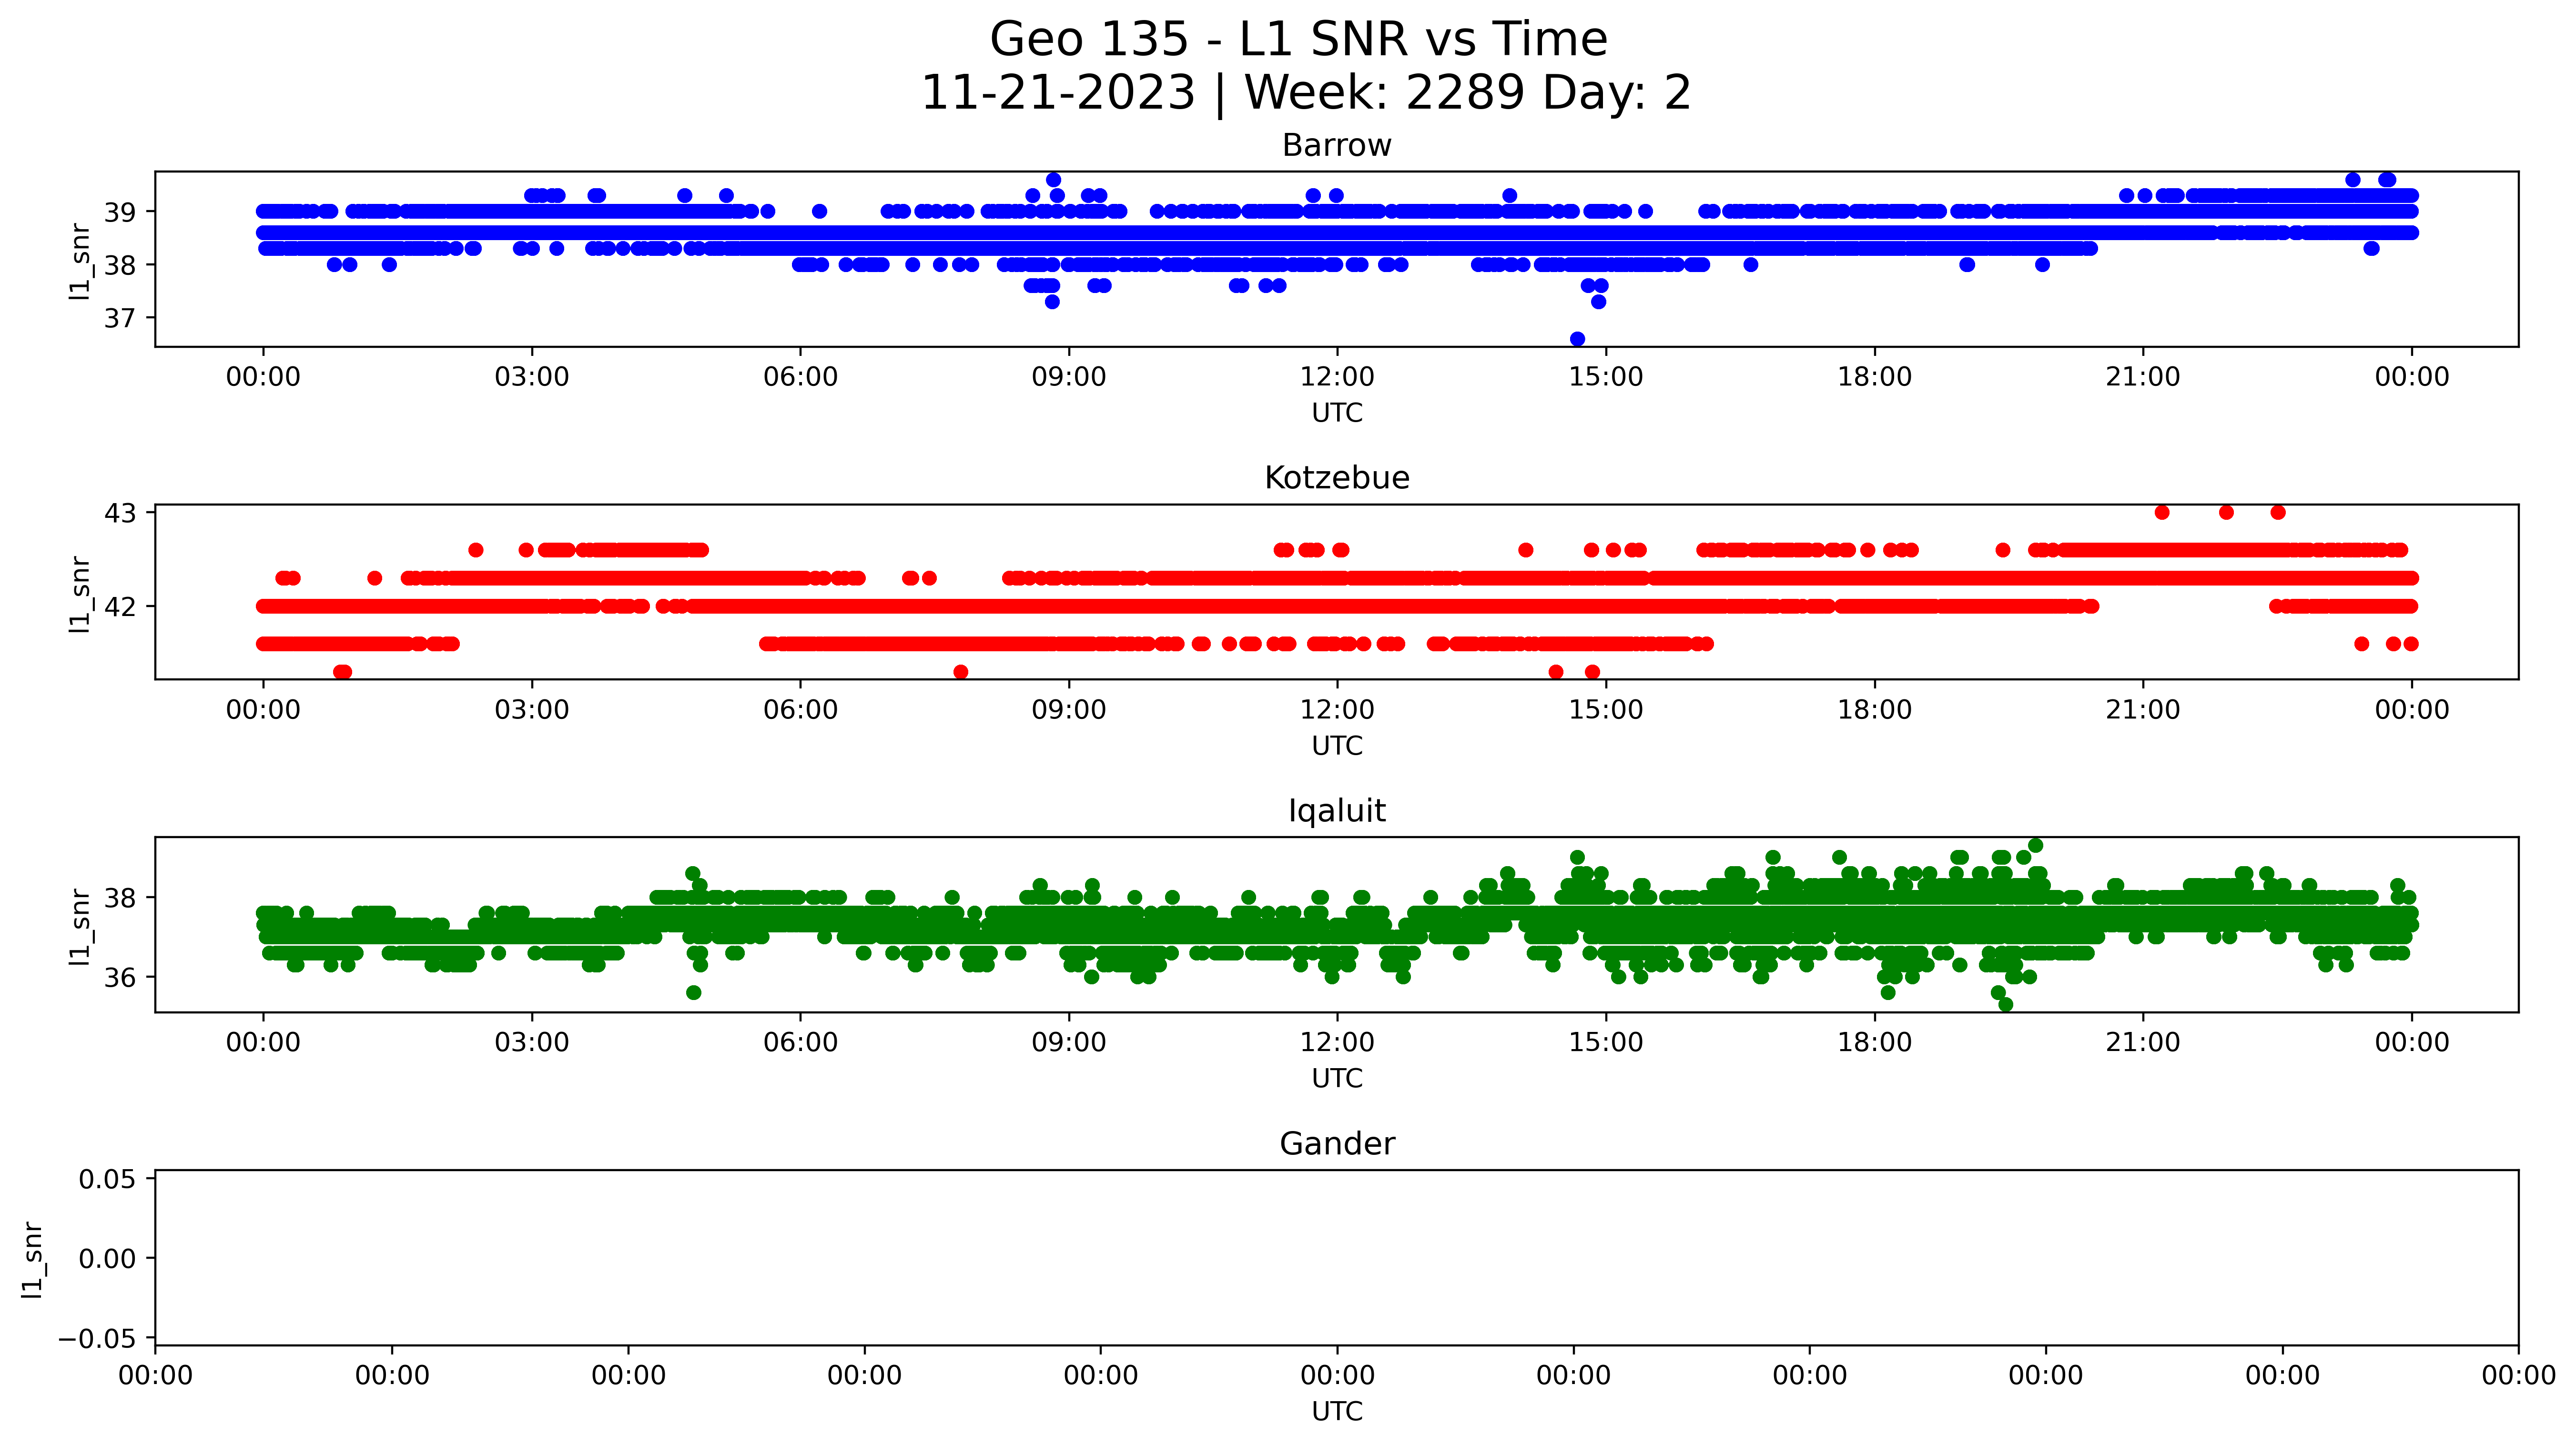Click the lowest green point near 04:50 in Iqaluit
2576x1445 pixels.
click(x=693, y=993)
